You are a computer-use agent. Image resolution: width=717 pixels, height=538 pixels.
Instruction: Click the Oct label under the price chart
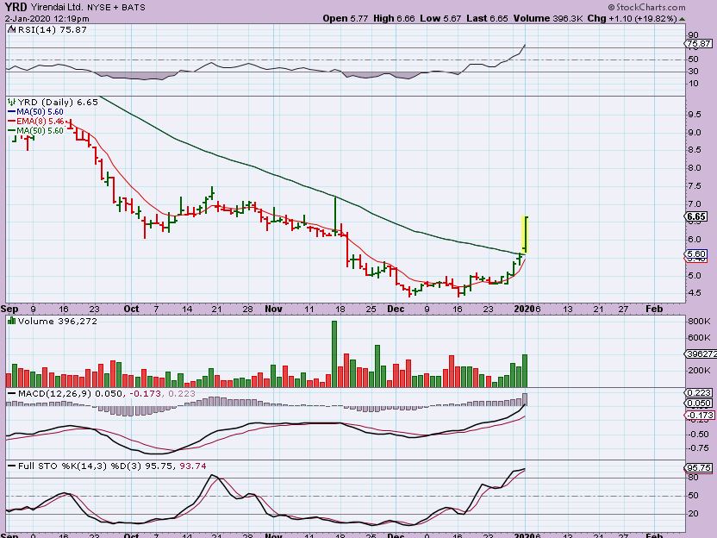(x=131, y=309)
